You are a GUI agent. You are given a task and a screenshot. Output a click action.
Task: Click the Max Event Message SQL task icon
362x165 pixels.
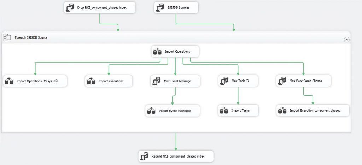[157, 81]
